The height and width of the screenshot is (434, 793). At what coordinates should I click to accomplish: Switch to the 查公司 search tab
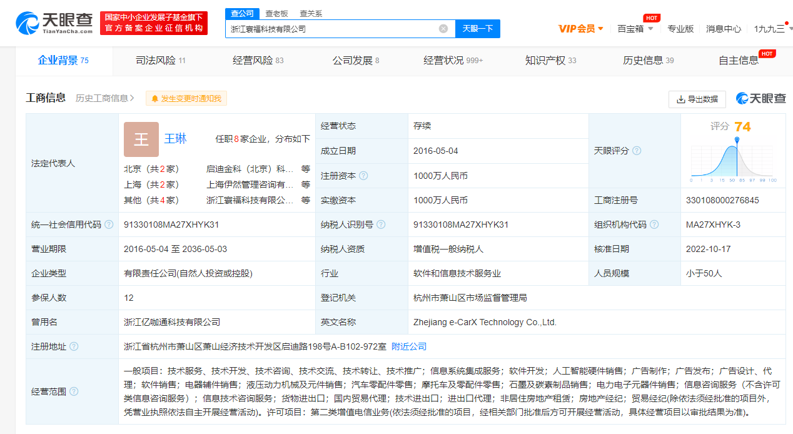pyautogui.click(x=242, y=13)
